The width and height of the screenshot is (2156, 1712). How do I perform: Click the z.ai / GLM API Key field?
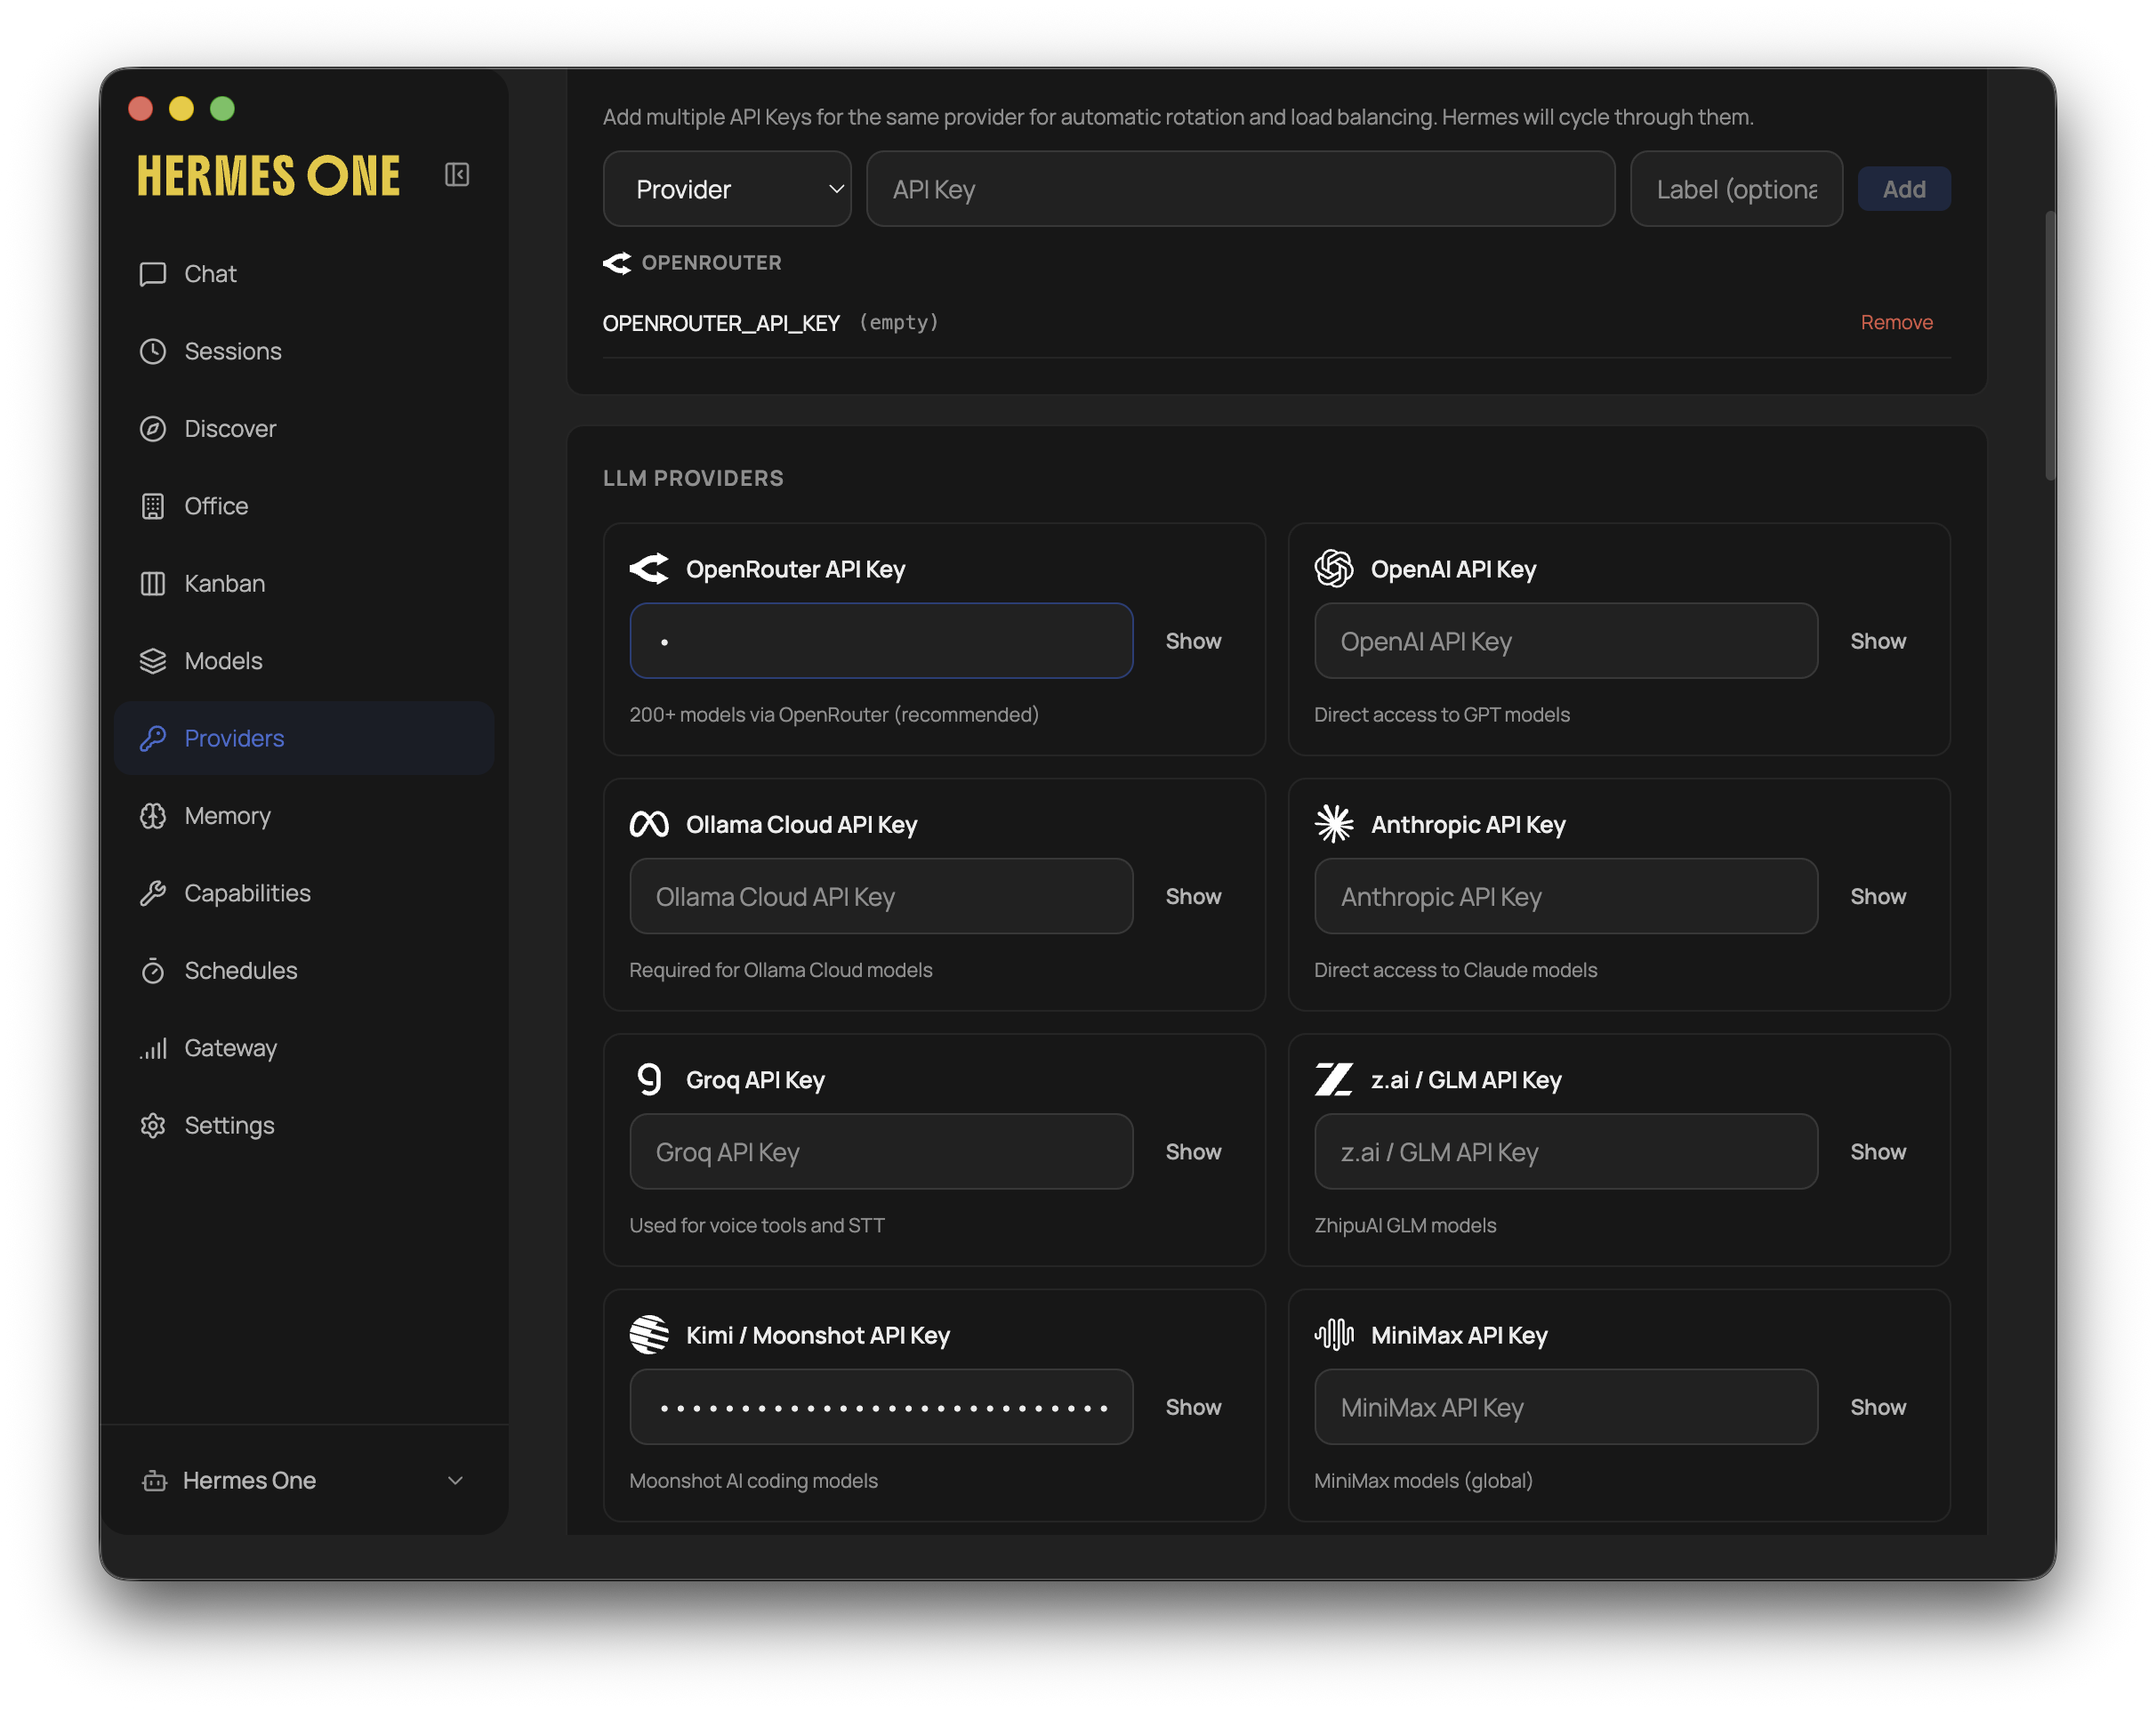pyautogui.click(x=1566, y=1151)
